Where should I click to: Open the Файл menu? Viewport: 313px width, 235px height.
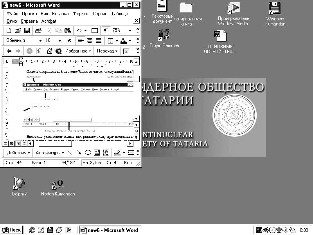pyautogui.click(x=13, y=14)
